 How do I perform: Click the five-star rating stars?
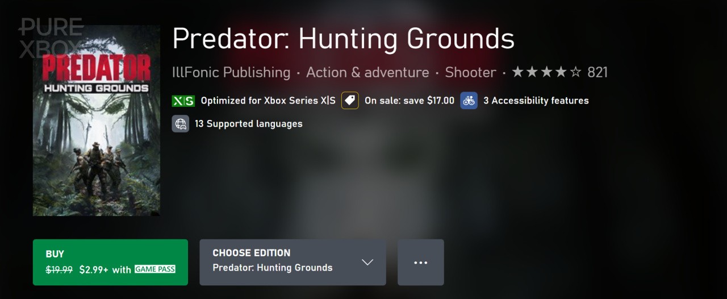[546, 72]
